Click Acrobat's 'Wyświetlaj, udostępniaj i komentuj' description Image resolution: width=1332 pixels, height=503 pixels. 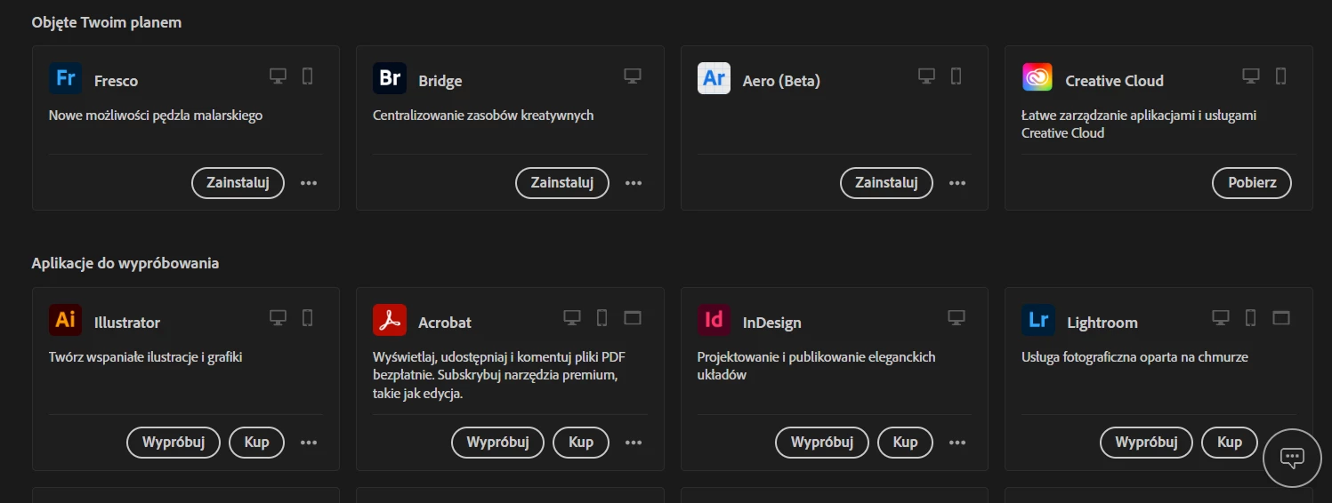click(x=499, y=375)
